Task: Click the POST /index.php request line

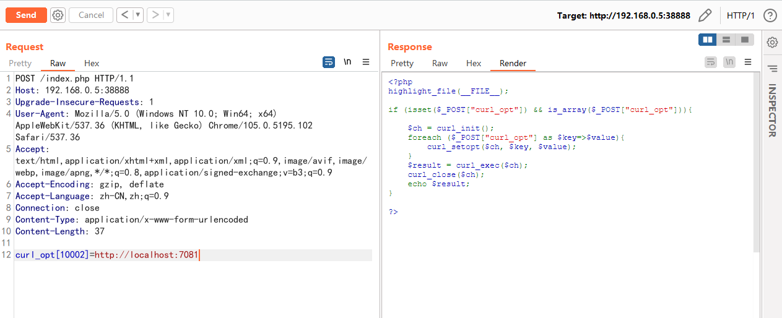Action: [x=74, y=79]
